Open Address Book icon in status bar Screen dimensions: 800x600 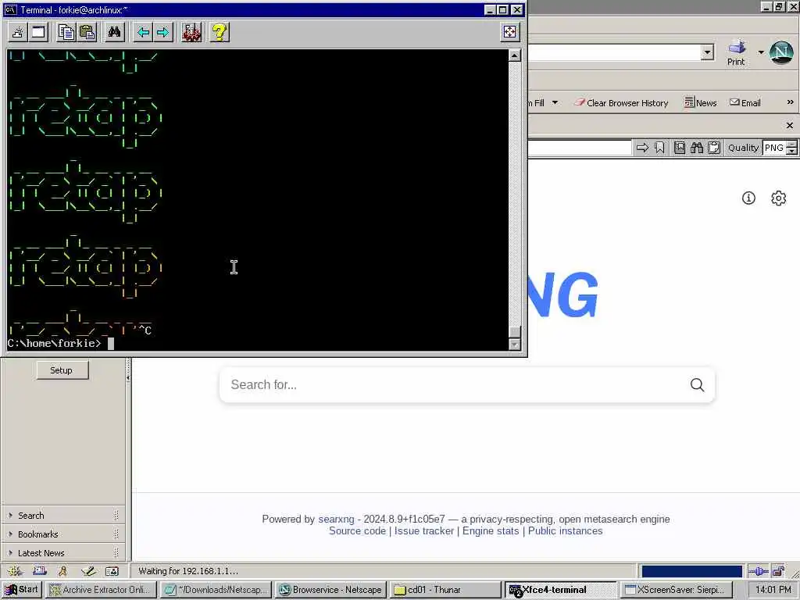click(x=112, y=571)
